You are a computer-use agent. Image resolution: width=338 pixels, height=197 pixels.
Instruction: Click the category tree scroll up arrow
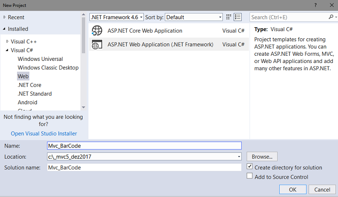(x=83, y=14)
